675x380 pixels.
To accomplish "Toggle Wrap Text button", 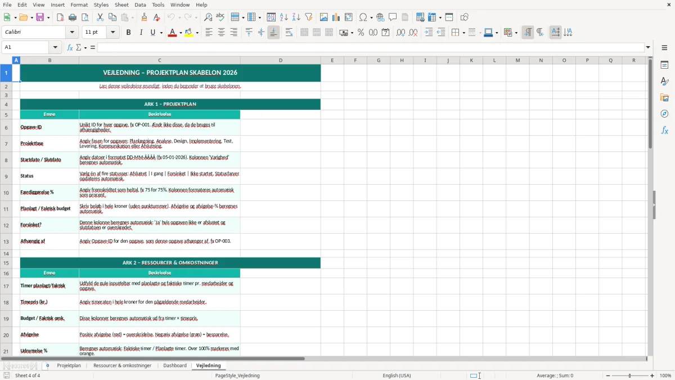I will pyautogui.click(x=289, y=33).
